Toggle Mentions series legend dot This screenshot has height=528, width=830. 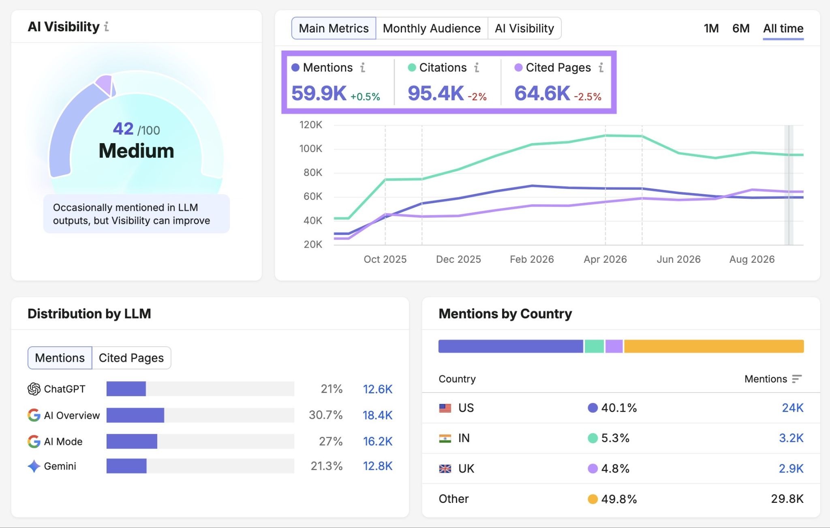[x=295, y=67]
